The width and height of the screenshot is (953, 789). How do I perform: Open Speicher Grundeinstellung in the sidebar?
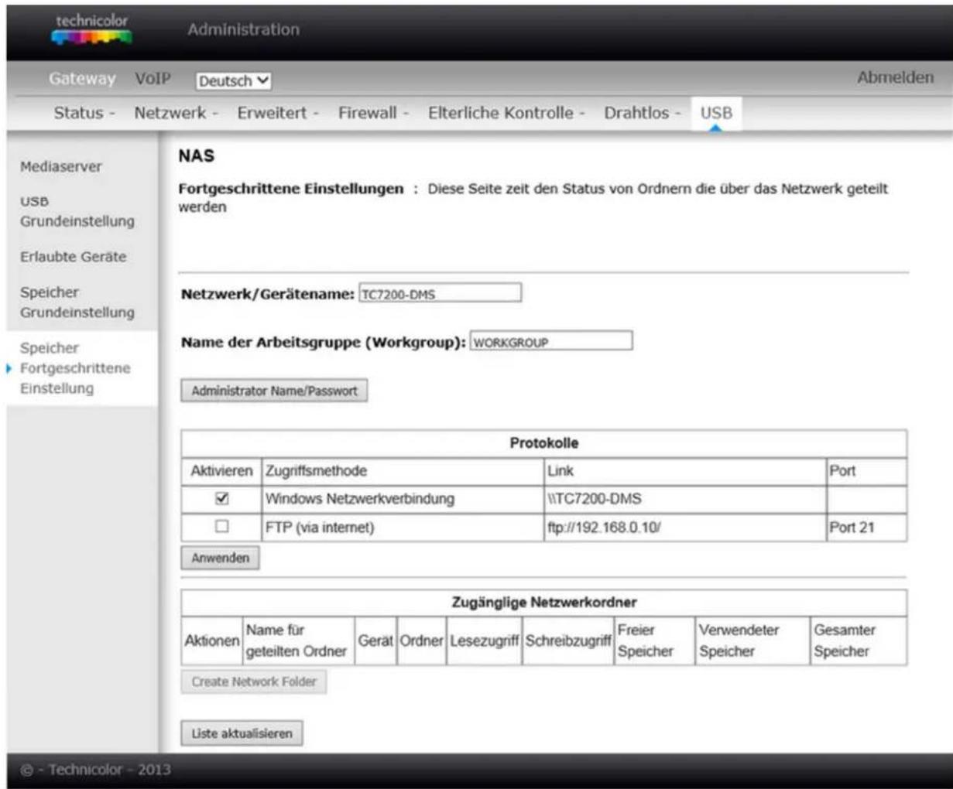[77, 302]
